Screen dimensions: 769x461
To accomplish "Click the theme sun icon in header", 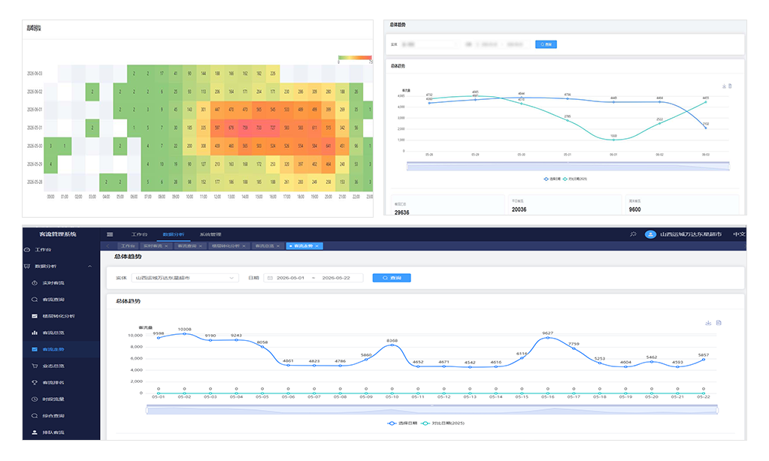I will [633, 234].
